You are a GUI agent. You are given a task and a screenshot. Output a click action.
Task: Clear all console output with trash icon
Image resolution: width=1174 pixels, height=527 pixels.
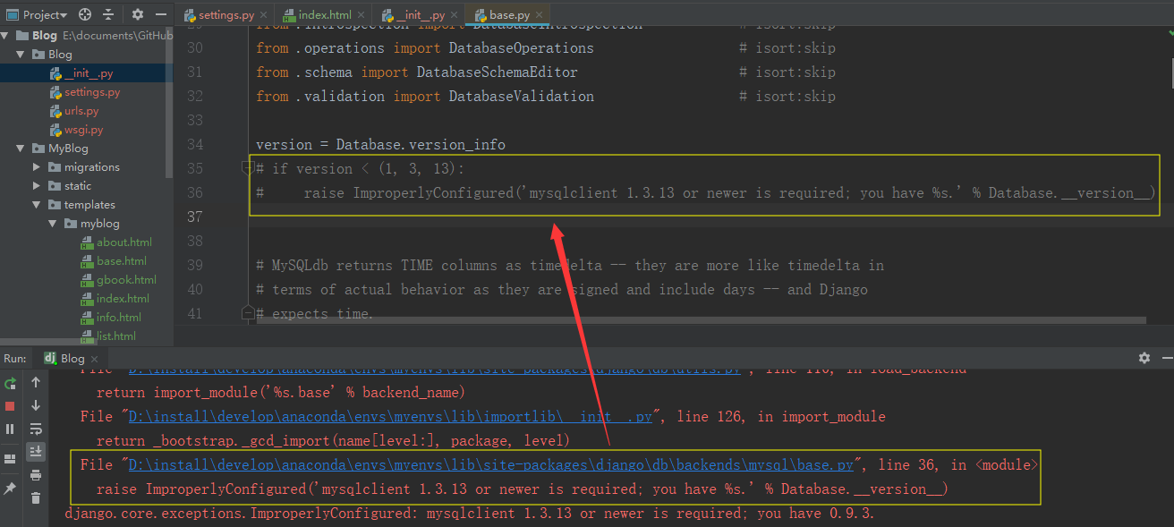click(36, 498)
